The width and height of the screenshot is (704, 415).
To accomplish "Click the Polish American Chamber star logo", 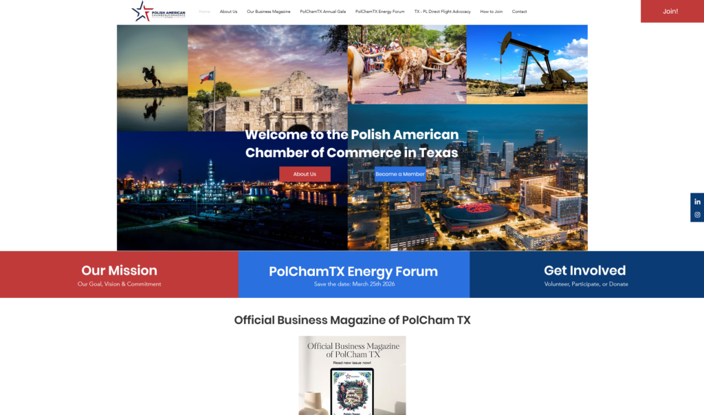I will [143, 11].
